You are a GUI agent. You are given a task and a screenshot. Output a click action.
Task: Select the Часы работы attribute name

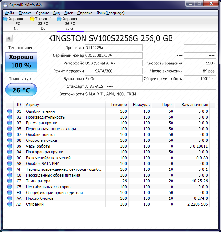point(38,146)
